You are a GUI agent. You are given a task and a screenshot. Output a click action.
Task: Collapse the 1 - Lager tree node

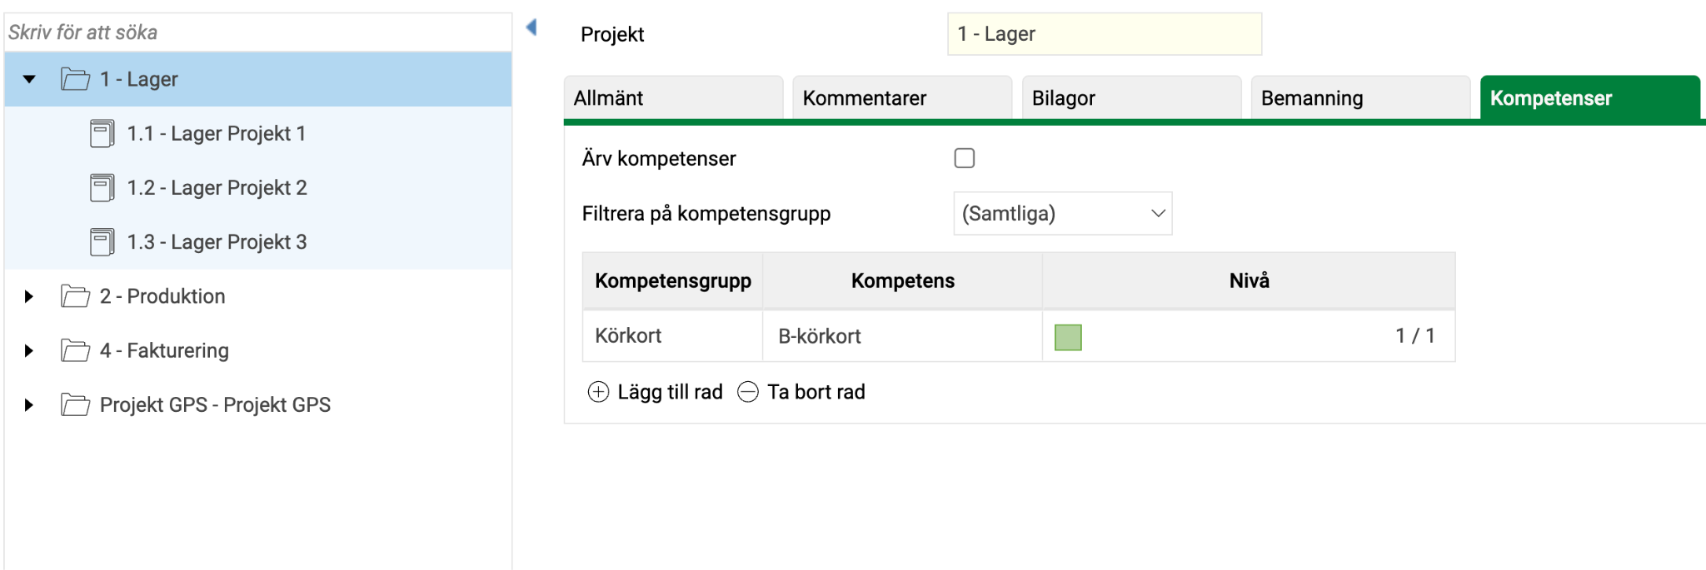pyautogui.click(x=29, y=80)
